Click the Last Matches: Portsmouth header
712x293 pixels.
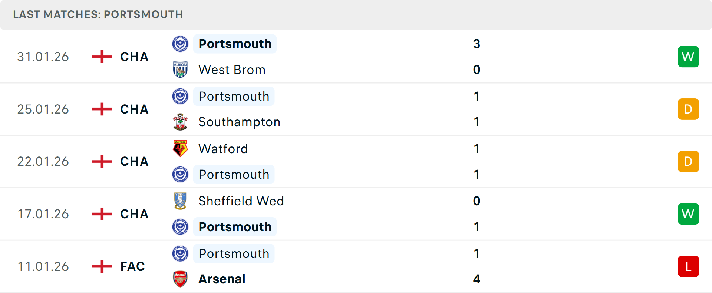98,14
